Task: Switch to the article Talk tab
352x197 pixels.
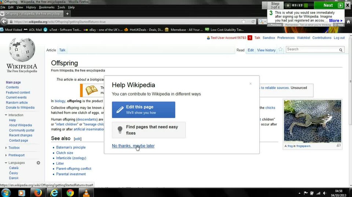Action: point(62,50)
